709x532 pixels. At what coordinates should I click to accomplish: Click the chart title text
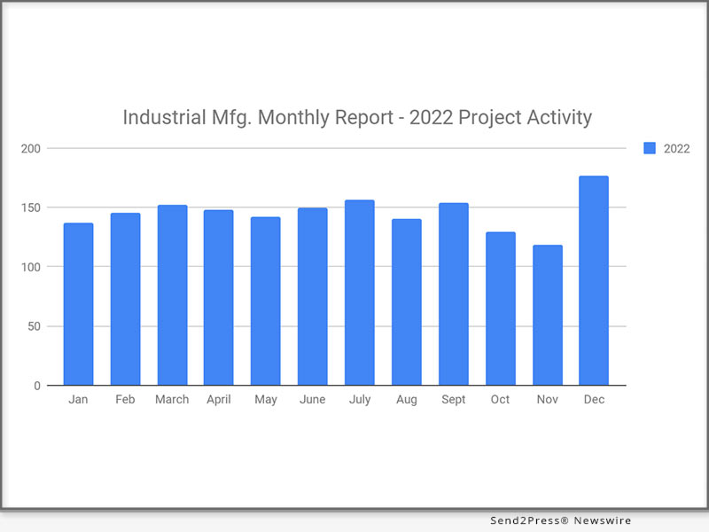tap(356, 117)
